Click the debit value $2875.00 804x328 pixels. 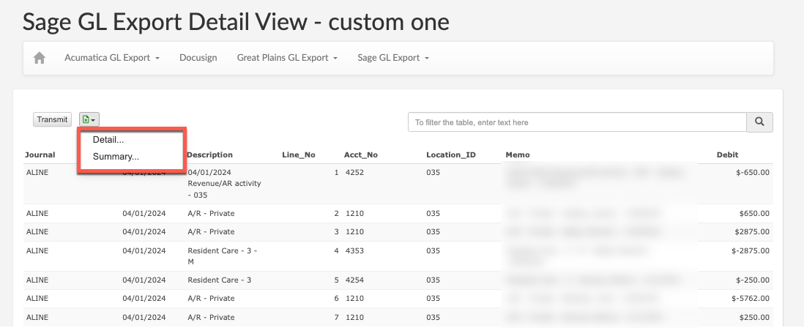tap(752, 232)
